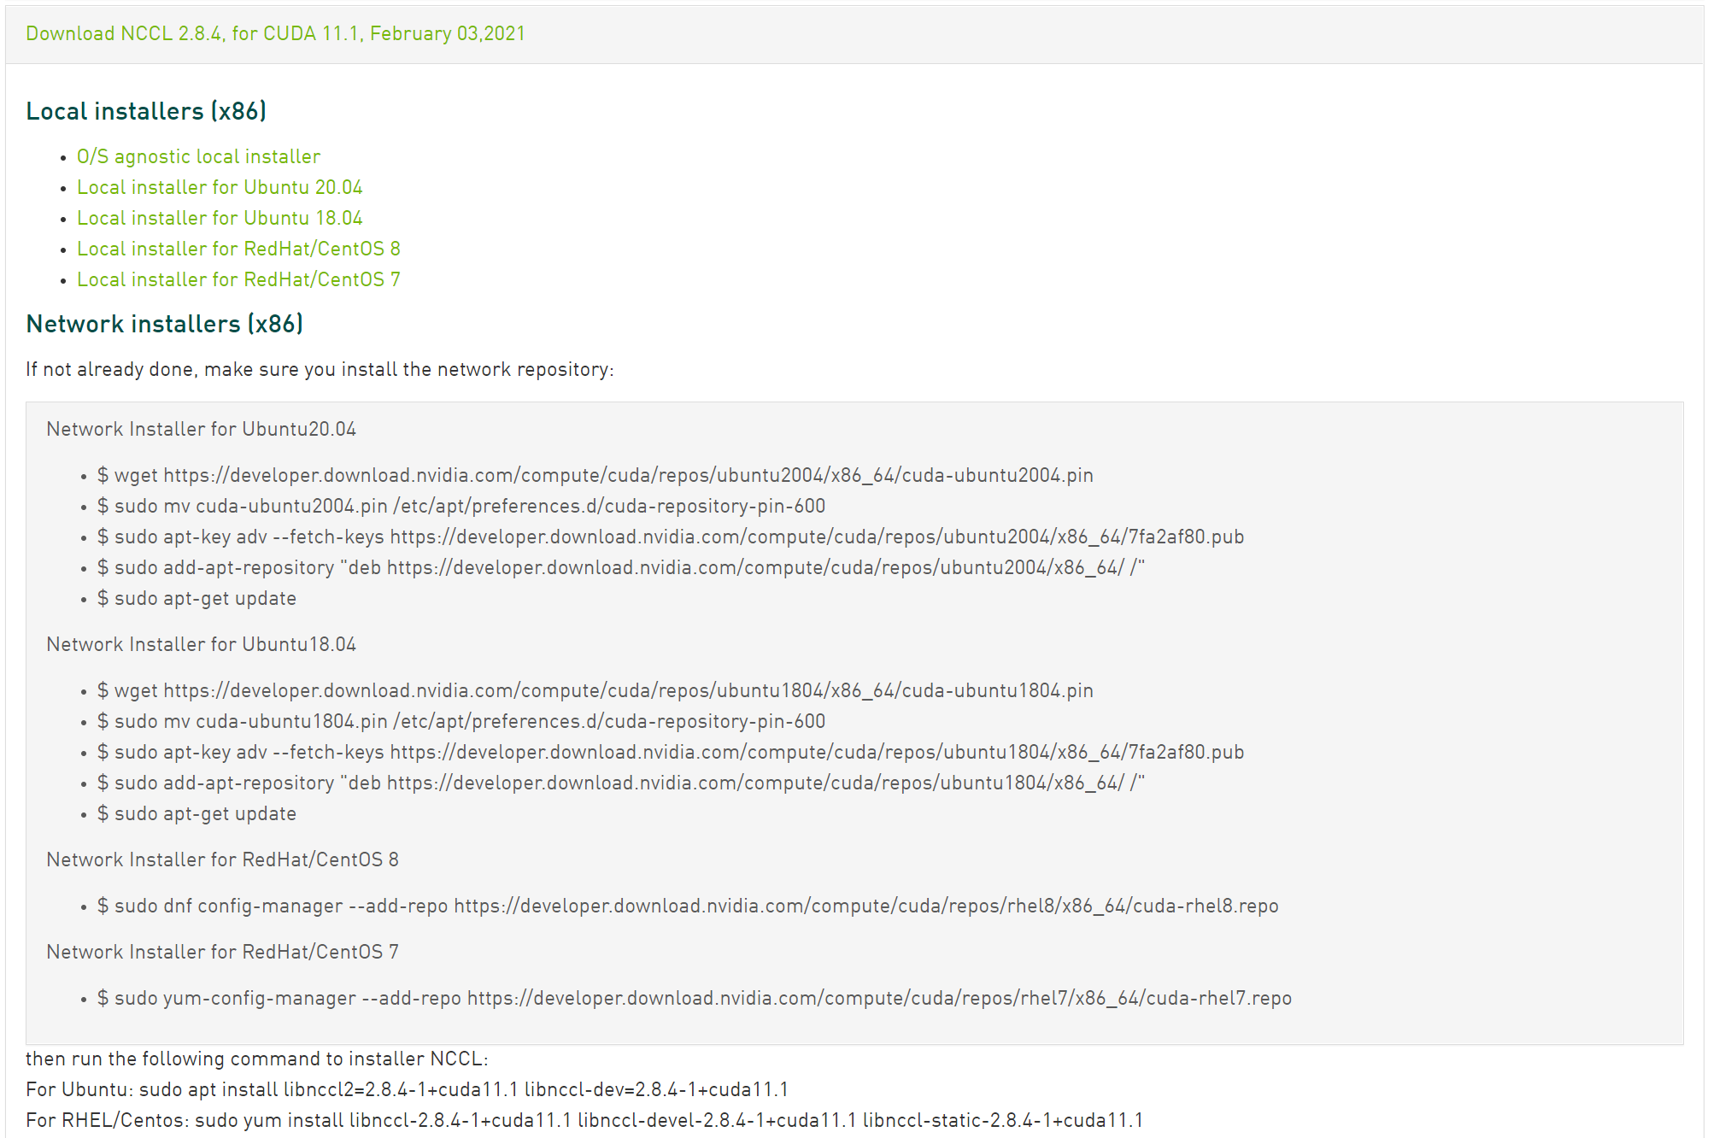The width and height of the screenshot is (1713, 1138).
Task: Click the Ubuntu apt install libnccl2 line
Action: click(x=407, y=1089)
